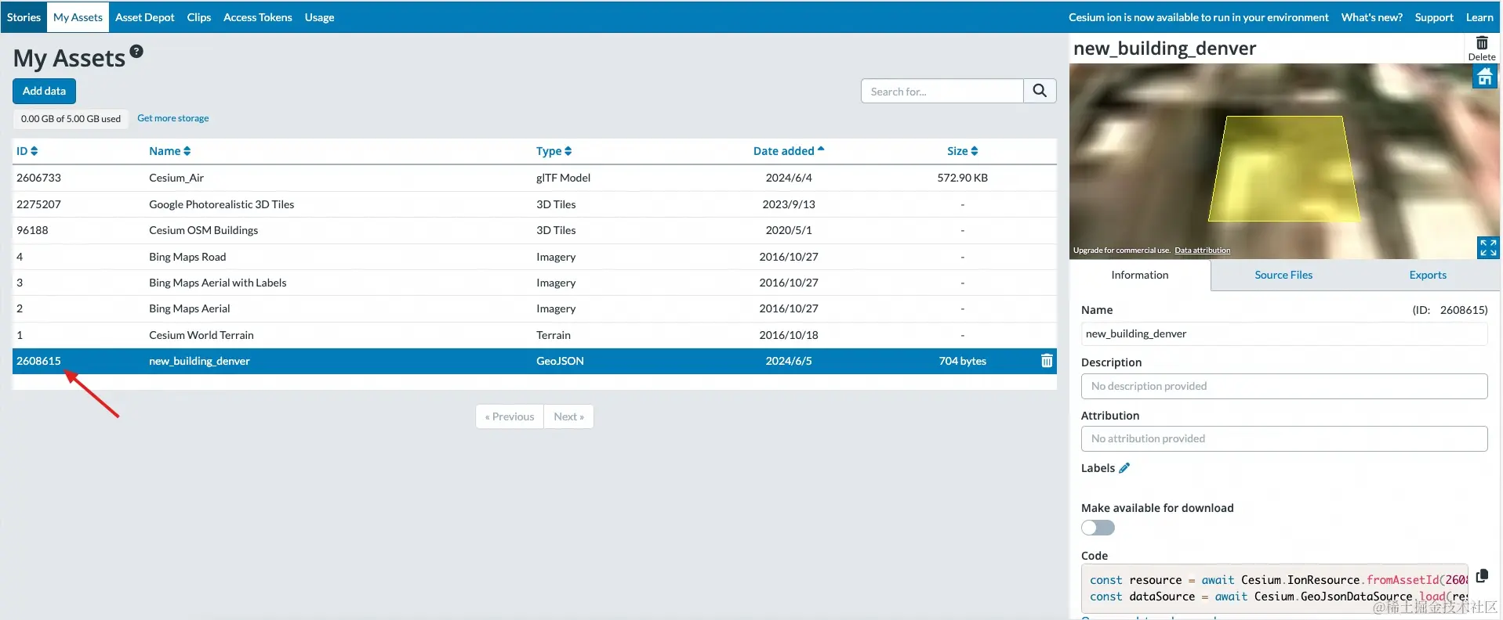Sort the table by ID column
1503x620 pixels.
click(x=27, y=151)
